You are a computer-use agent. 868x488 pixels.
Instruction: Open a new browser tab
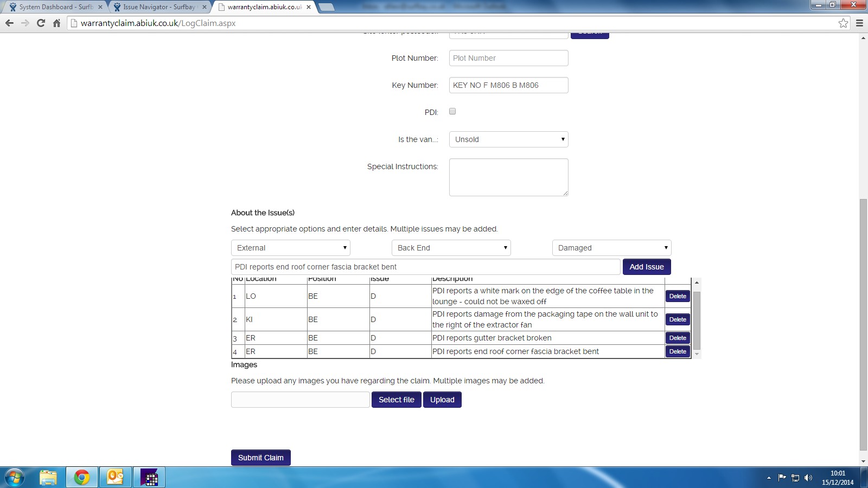326,7
